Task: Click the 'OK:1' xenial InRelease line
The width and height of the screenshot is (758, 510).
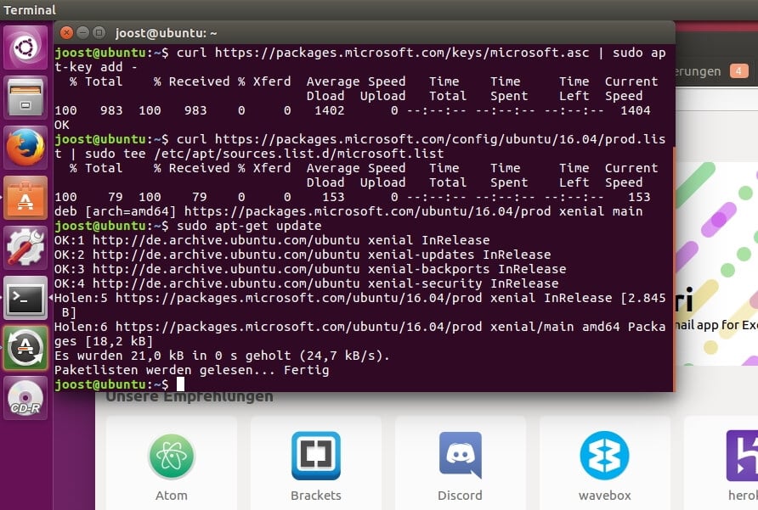Action: 272,240
